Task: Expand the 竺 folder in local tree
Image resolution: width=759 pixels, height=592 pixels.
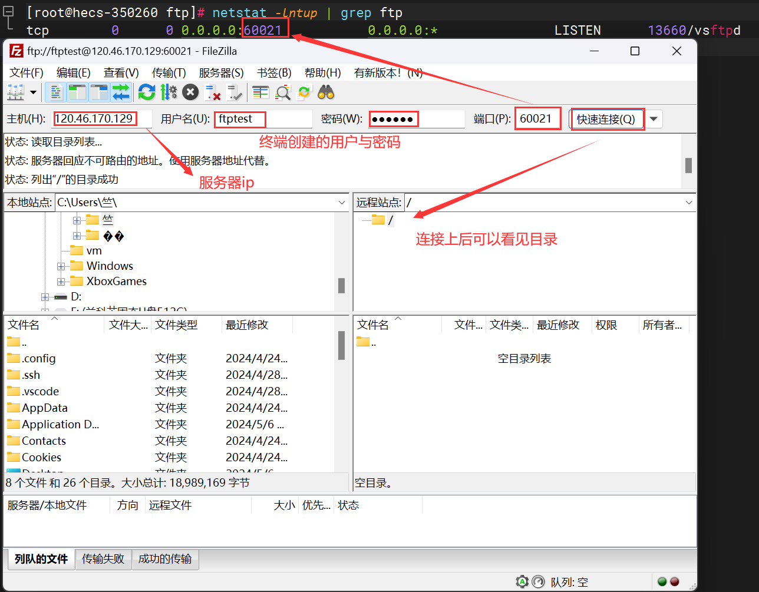Action: click(x=77, y=220)
